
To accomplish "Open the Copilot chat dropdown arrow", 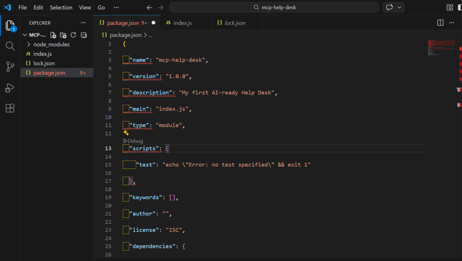I will click(x=399, y=7).
